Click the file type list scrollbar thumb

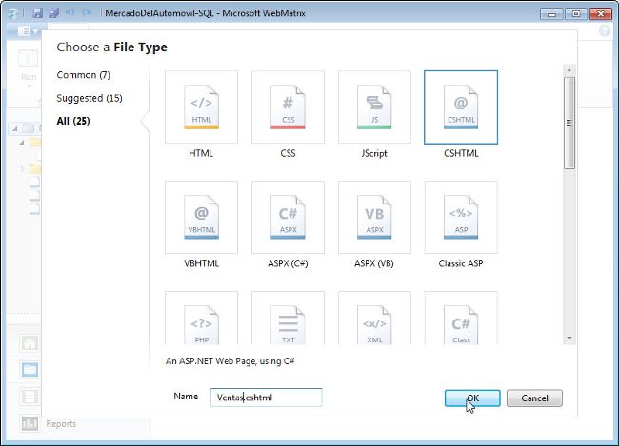coord(569,123)
